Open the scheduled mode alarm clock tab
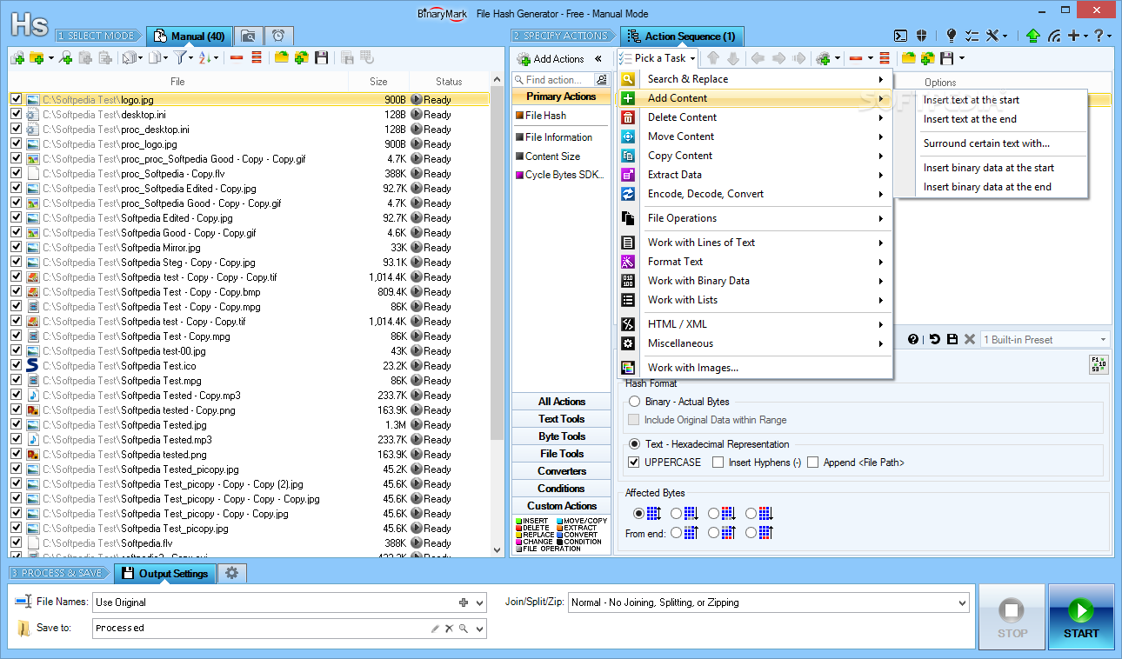 [x=278, y=37]
